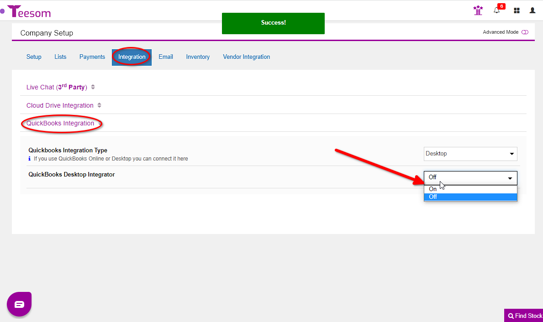Click the Quickbooks Integration Type label
This screenshot has width=543, height=322.
[x=68, y=151]
